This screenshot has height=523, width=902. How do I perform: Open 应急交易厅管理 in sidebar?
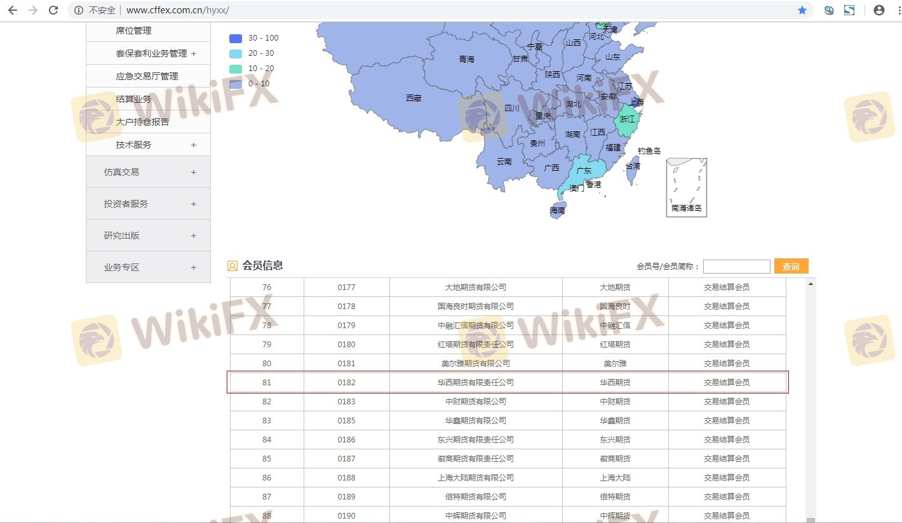pyautogui.click(x=147, y=76)
